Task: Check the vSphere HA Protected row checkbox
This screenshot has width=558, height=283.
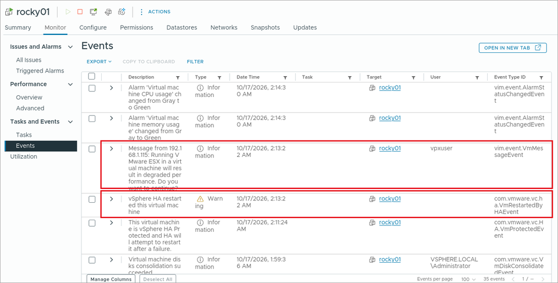Action: 92,223
